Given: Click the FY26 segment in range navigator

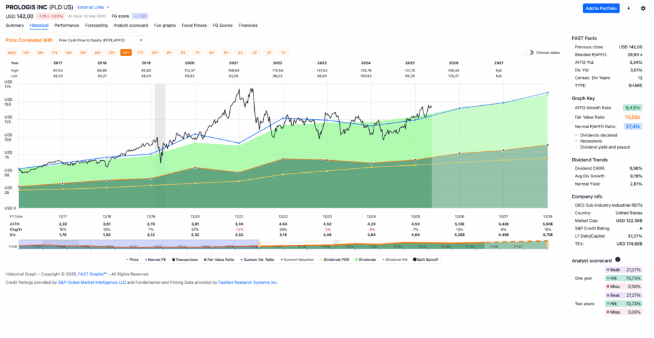Looking at the screenshot, I should (494, 247).
